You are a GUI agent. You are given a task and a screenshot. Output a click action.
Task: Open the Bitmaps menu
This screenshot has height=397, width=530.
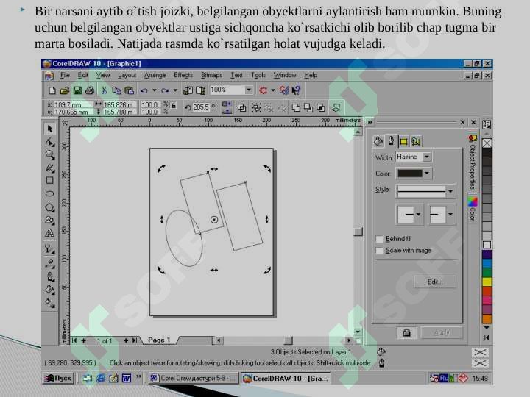211,75
